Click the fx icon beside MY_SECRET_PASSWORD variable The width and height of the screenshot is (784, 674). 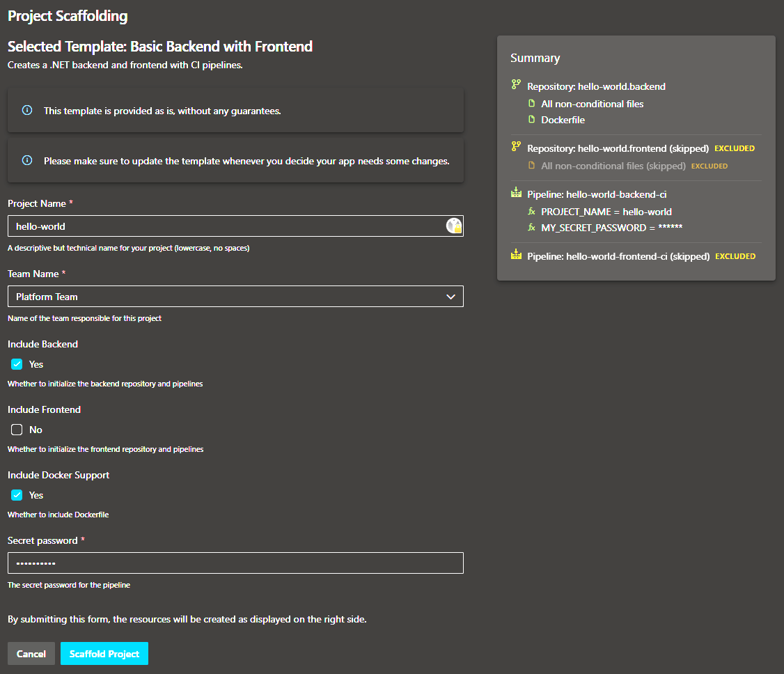point(531,228)
